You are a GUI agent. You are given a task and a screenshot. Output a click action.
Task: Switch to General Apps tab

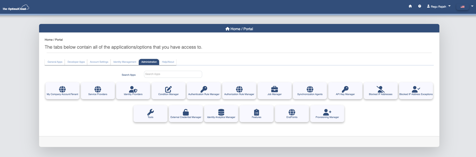[x=55, y=62]
